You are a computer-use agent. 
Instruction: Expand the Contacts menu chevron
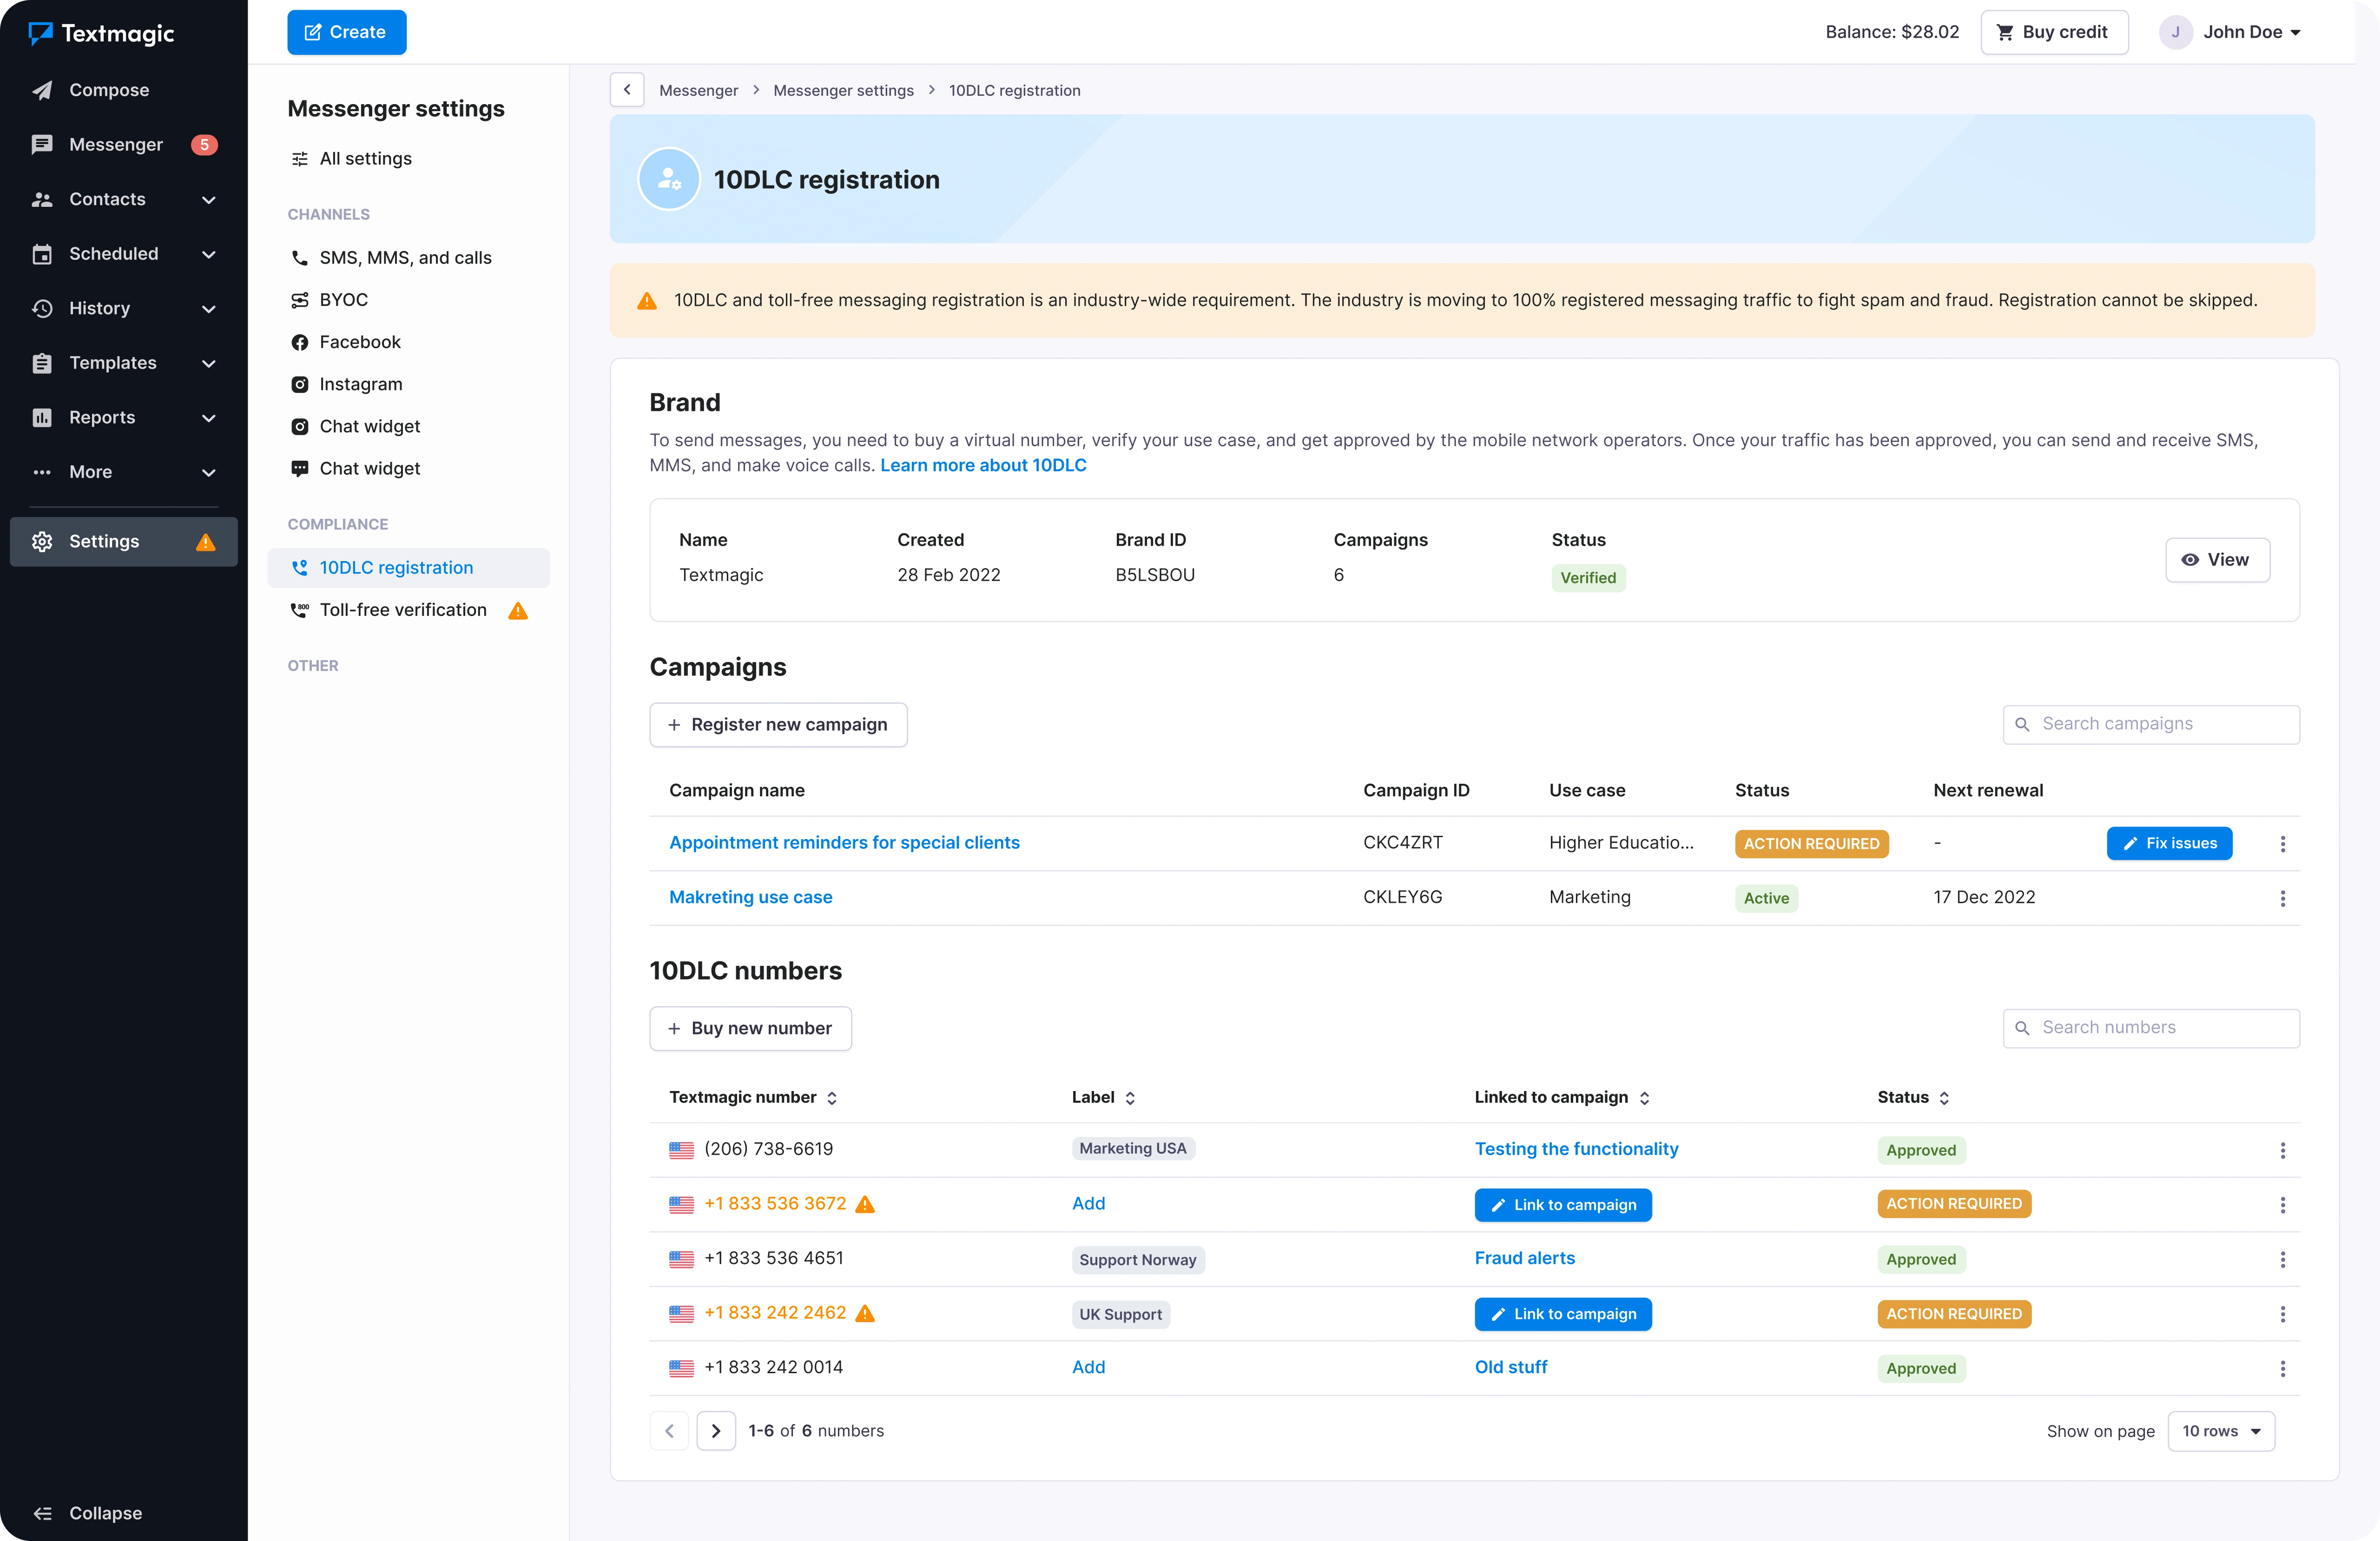[x=209, y=200]
